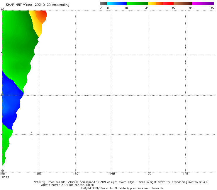Click the blue 5-18 segment of the color bar
This screenshot has width=217, height=190.
117,4
